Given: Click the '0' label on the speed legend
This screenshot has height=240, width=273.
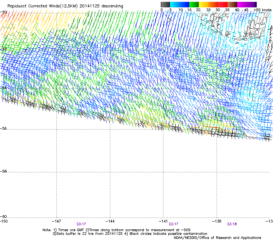Looking at the screenshot, I should pyautogui.click(x=162, y=10).
